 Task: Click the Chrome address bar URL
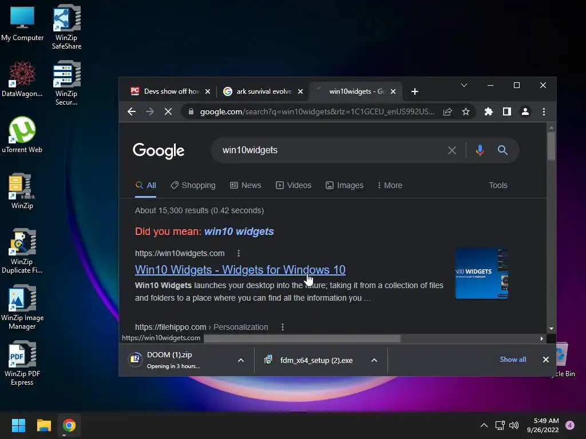317,111
